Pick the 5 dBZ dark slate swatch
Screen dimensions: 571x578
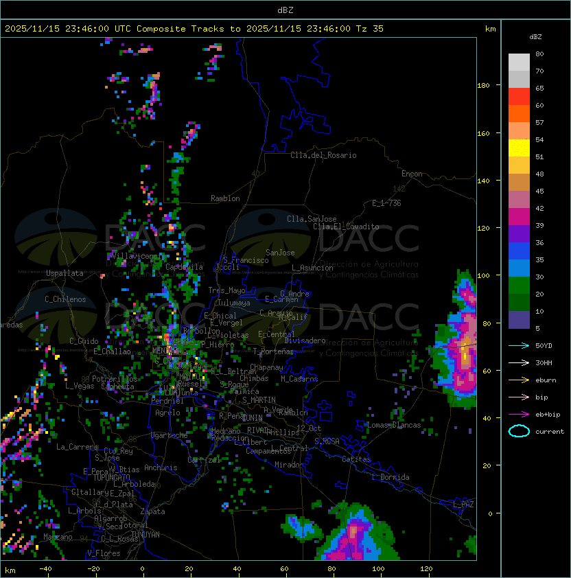click(x=519, y=320)
